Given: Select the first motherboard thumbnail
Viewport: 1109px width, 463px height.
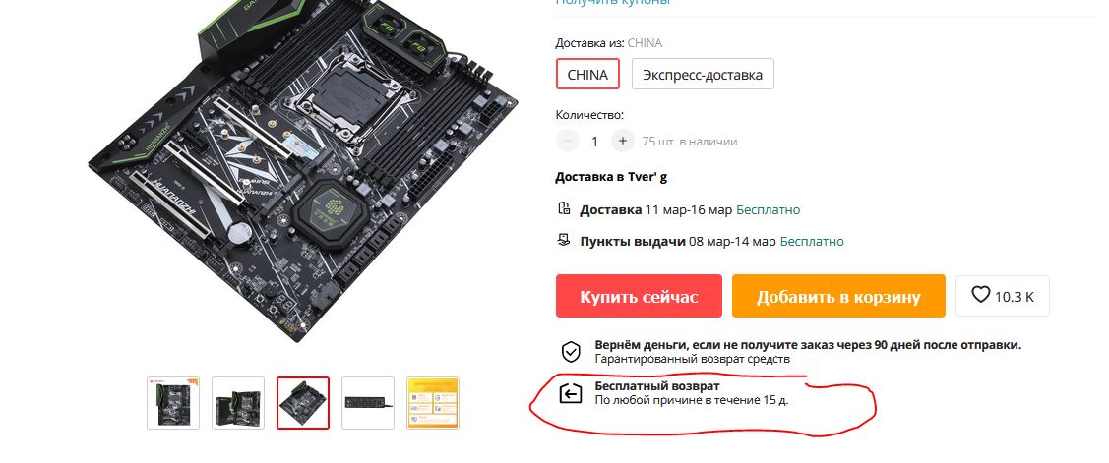Looking at the screenshot, I should tap(173, 403).
